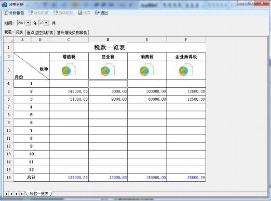The image size is (271, 201).
Task: Select column C header
Action: pyautogui.click(x=69, y=39)
